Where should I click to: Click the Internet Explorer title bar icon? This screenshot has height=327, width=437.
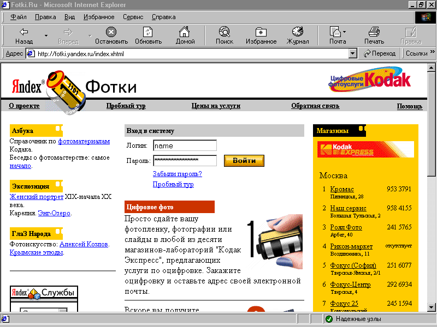(x=5, y=5)
